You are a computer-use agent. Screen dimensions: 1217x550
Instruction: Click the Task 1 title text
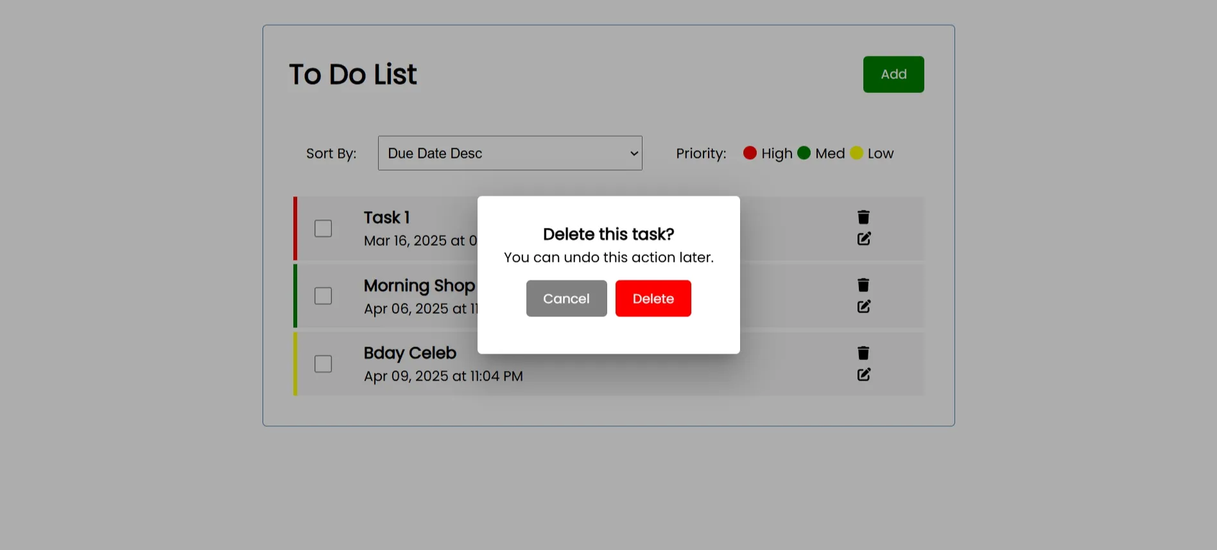tap(386, 218)
